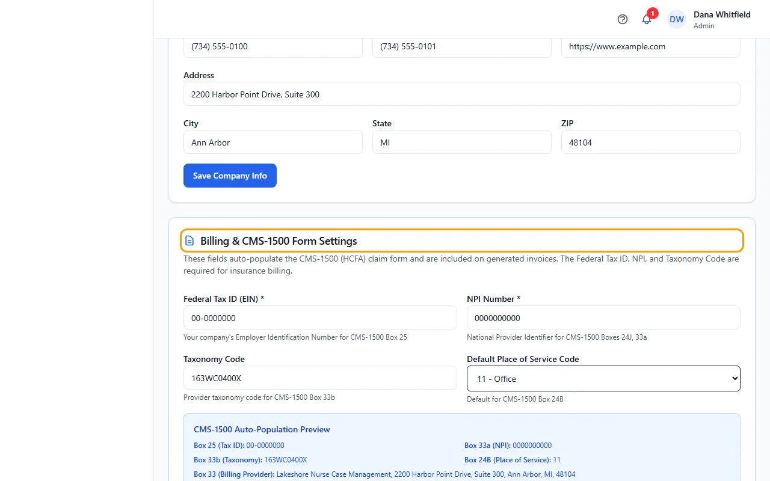Click the red notification badge showing 1
This screenshot has height=481, width=770.
point(652,13)
